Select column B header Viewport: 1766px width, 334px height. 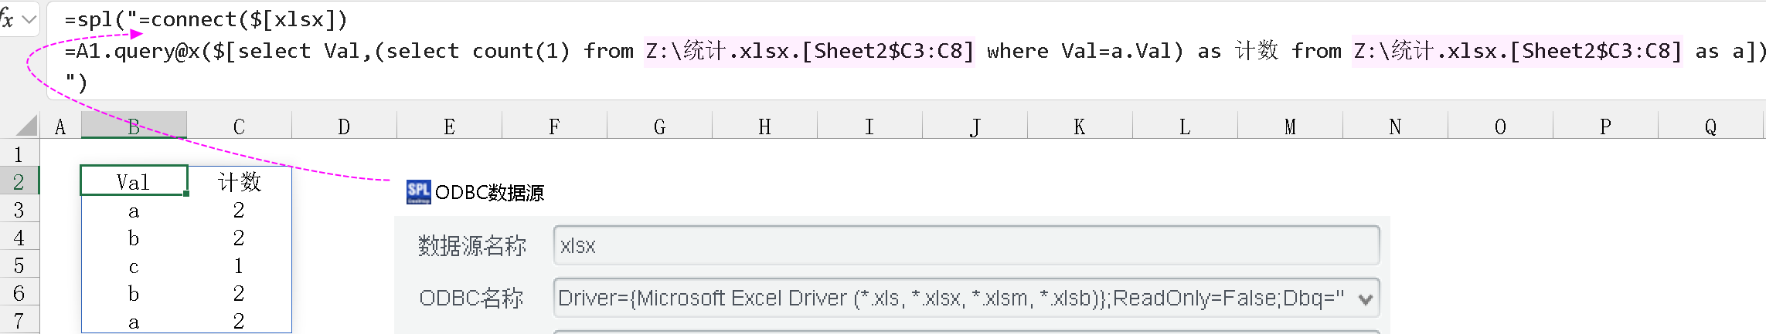pyautogui.click(x=134, y=127)
